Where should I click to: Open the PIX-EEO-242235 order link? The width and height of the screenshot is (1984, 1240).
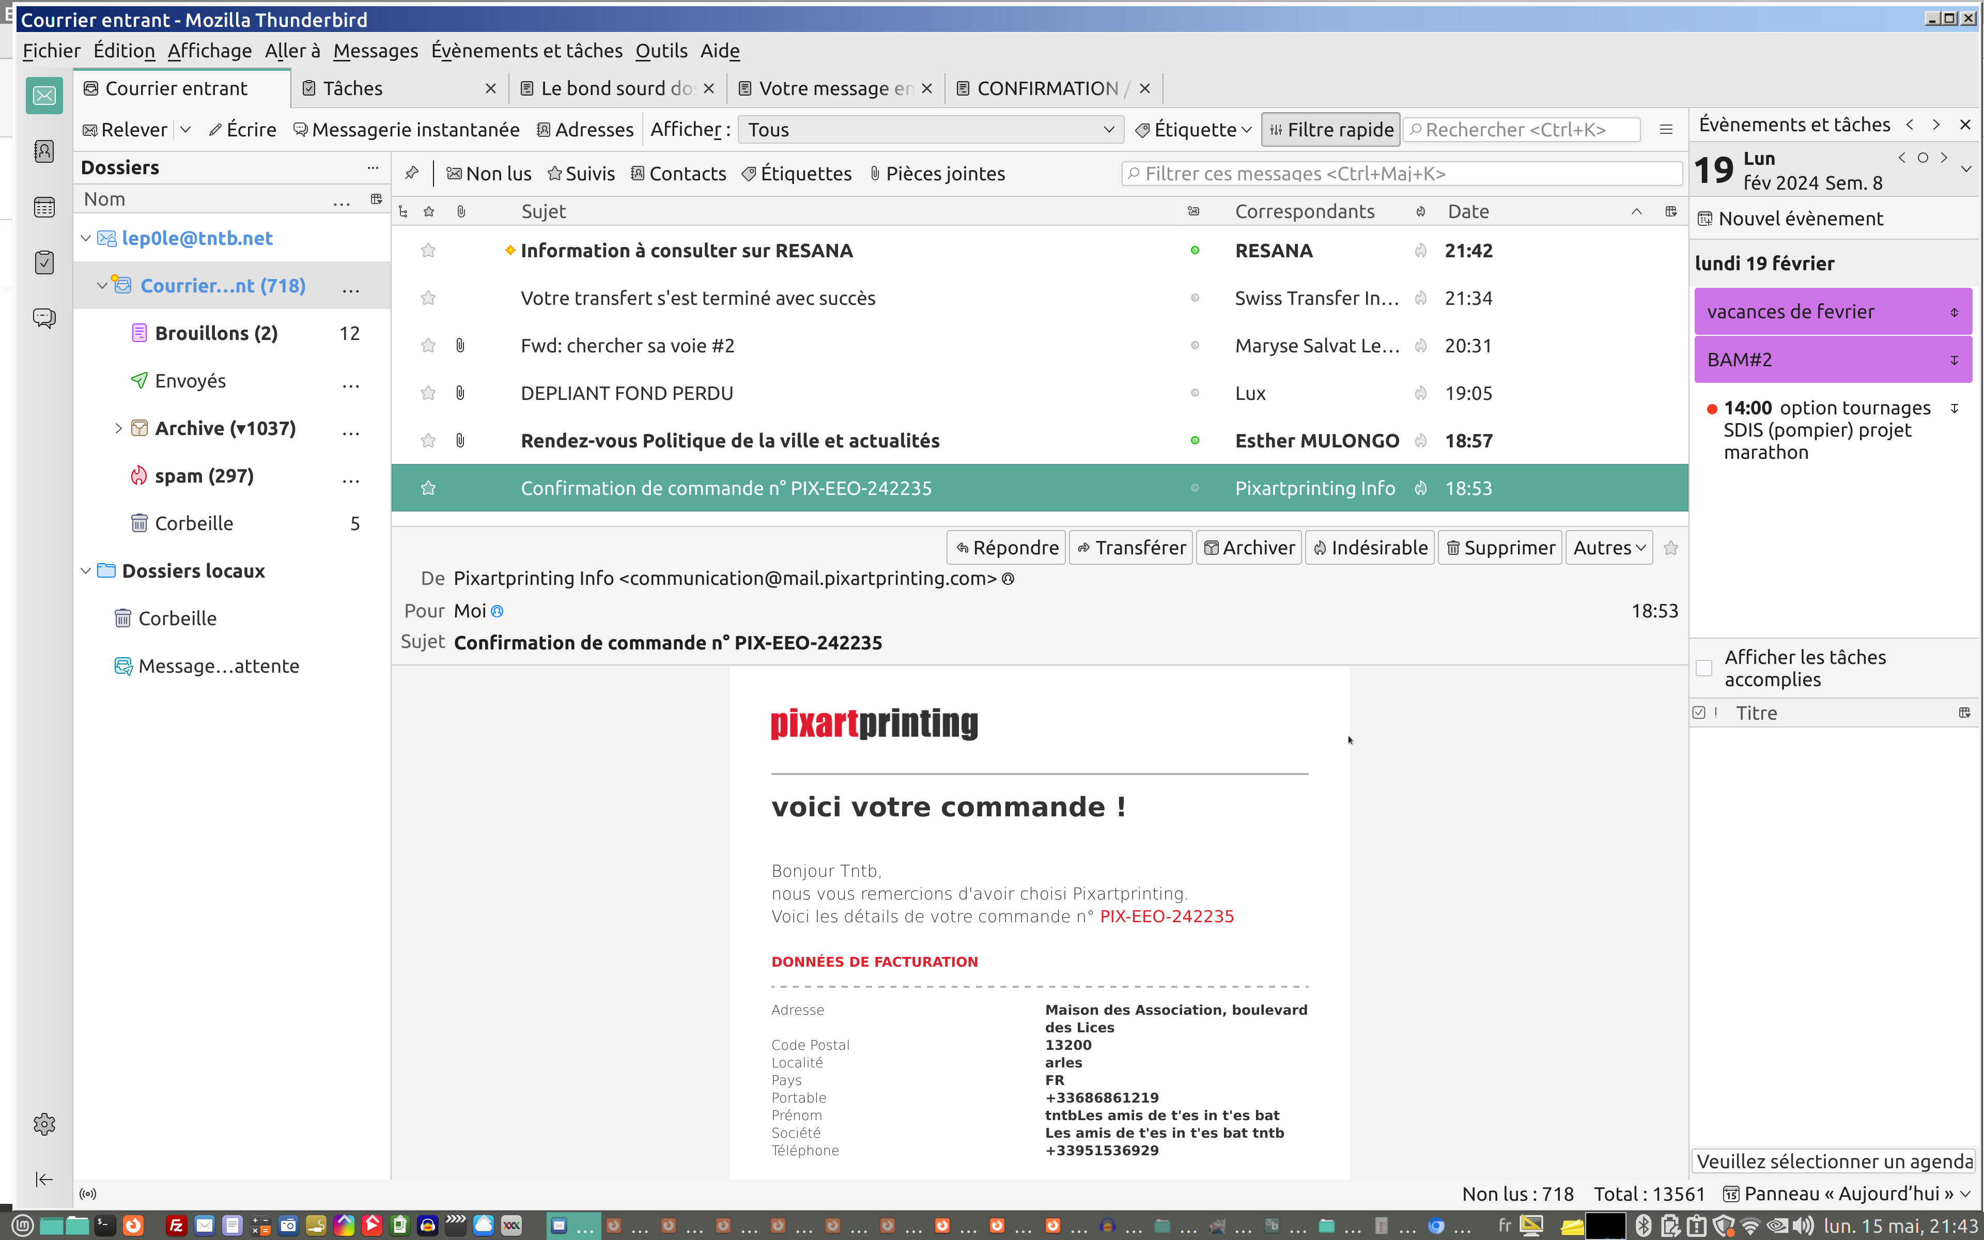(x=1166, y=916)
